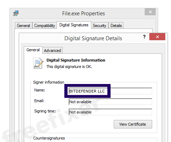
Task: Switch to General tab in File.exe Properties
Action: (23, 26)
